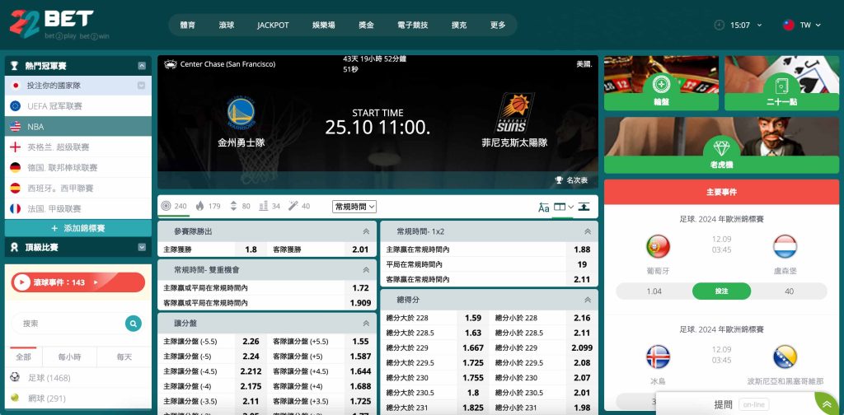This screenshot has width=844, height=415.
Task: Click the Taiwan flag language icon
Action: [789, 25]
